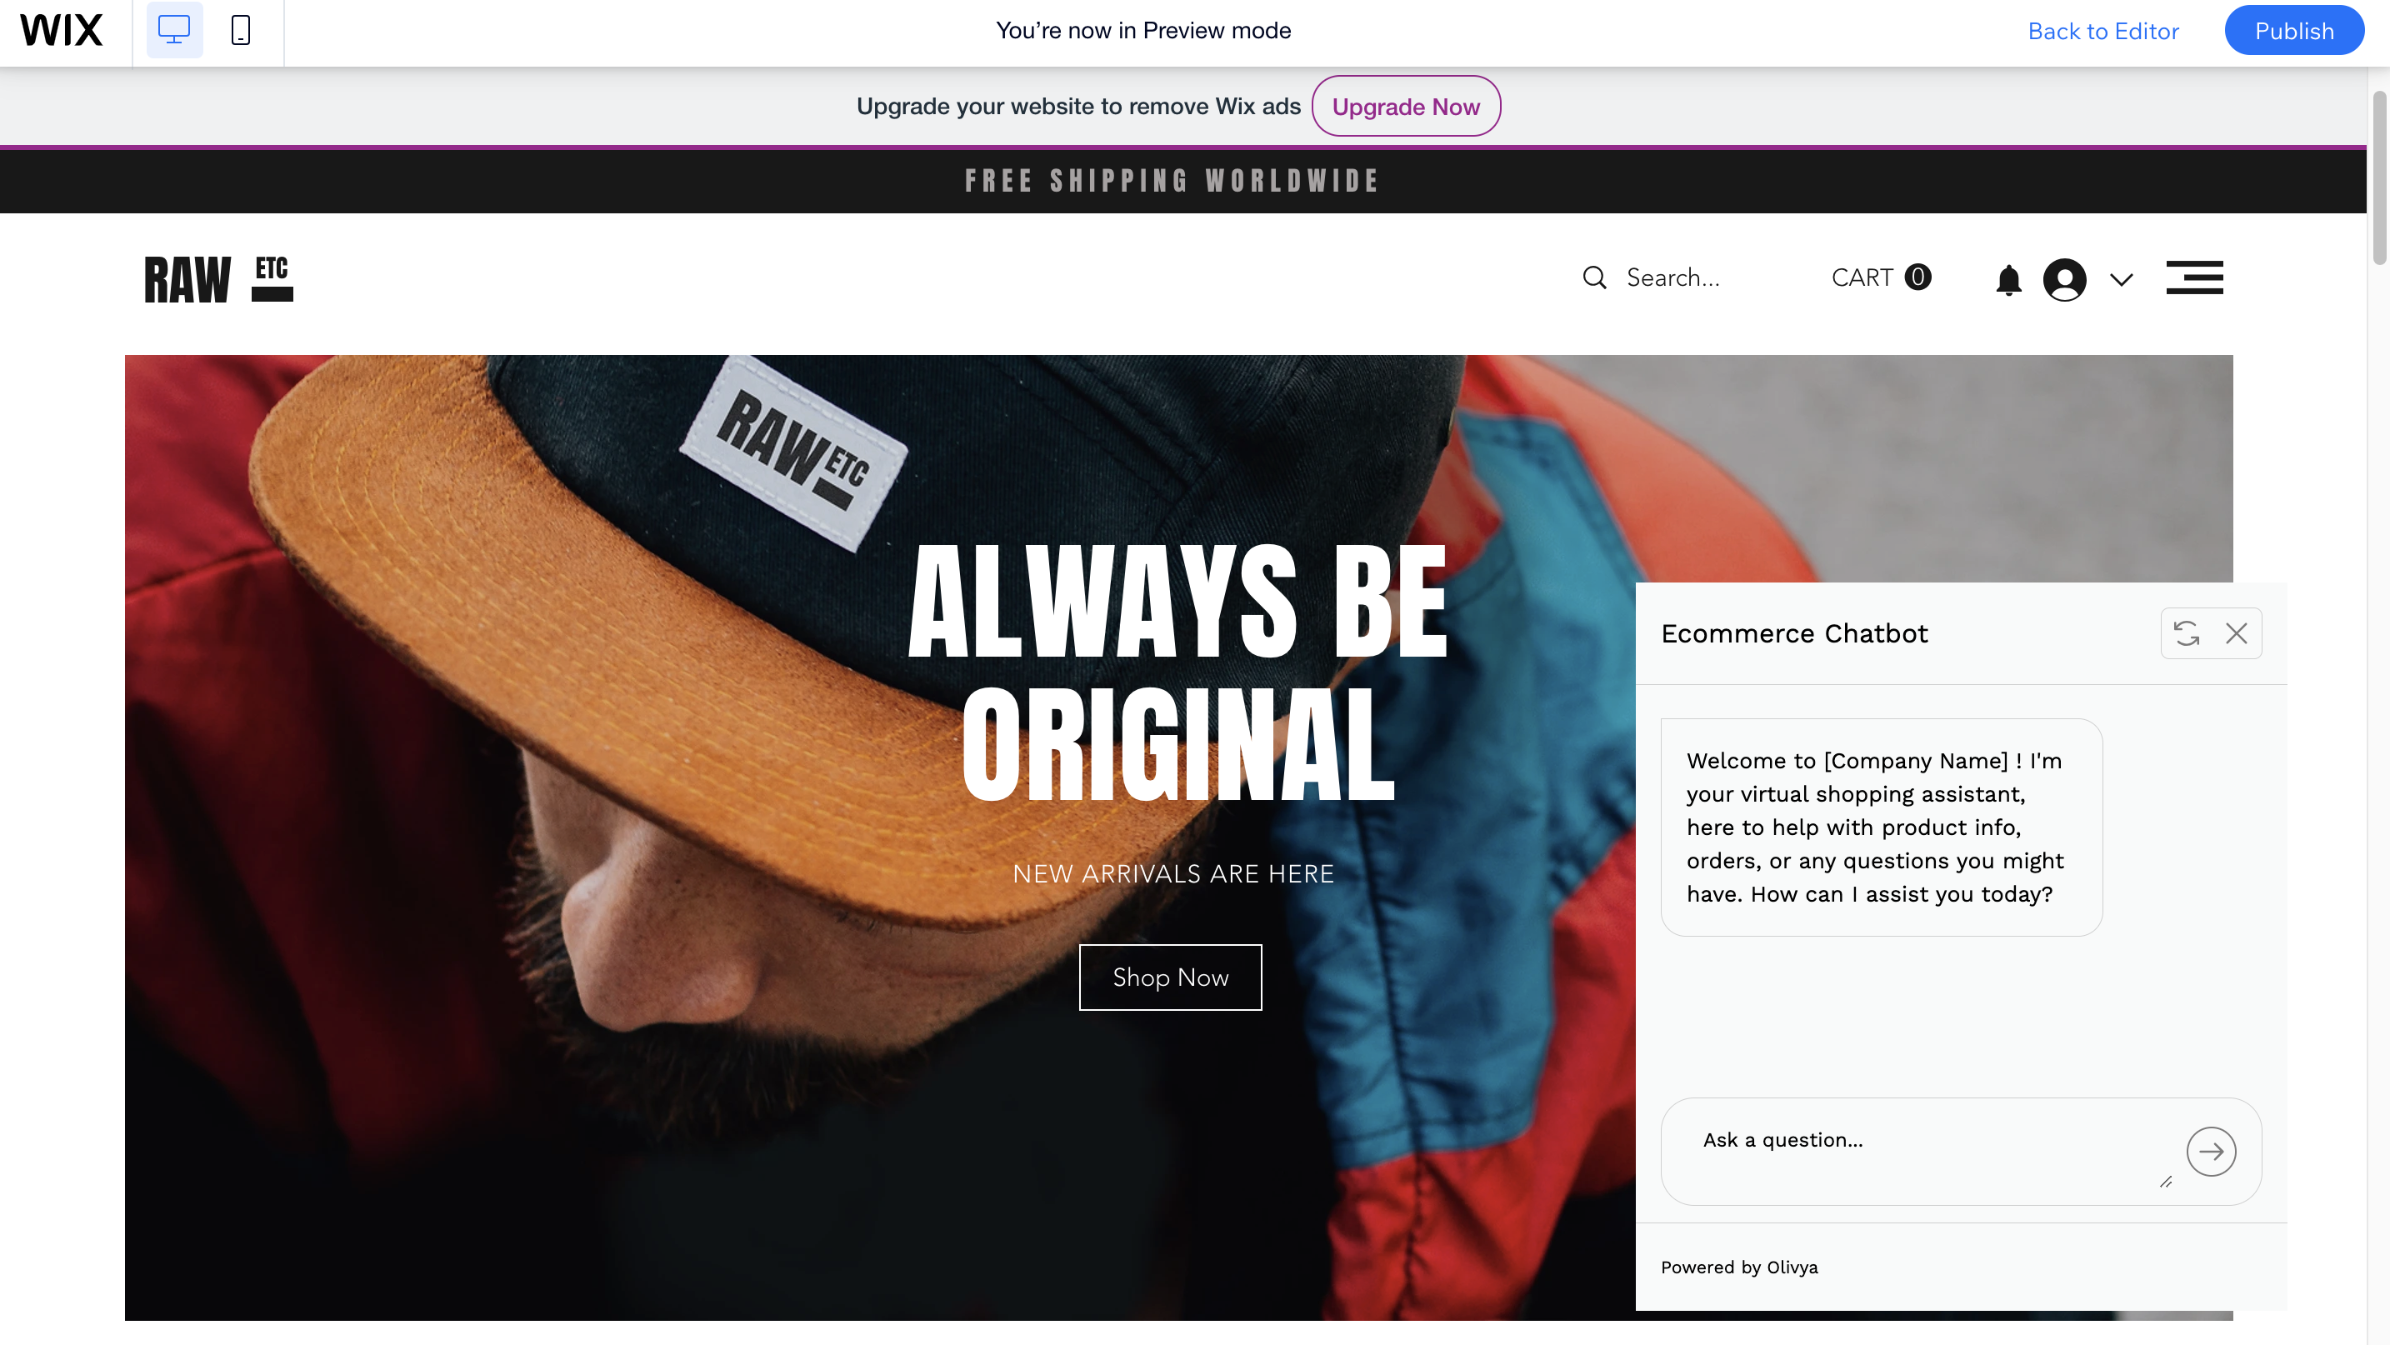Go Back to Editor
Viewport: 2390px width, 1345px height.
[x=2102, y=31]
